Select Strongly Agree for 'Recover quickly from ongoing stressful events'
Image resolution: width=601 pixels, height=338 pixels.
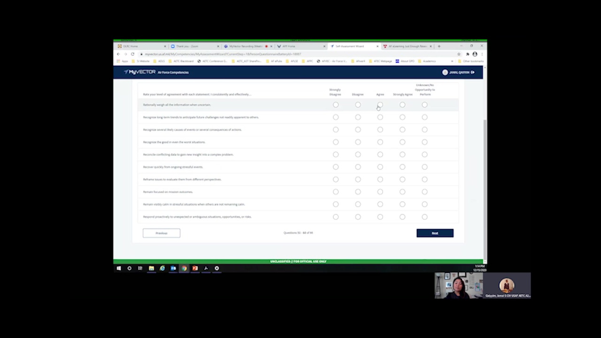(402, 167)
